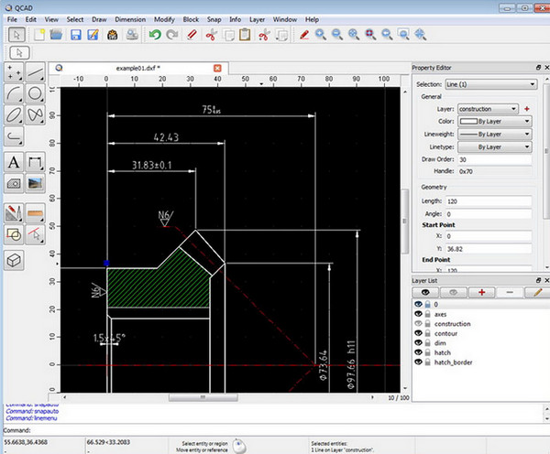Select the Arc drawing tool

coord(14,92)
